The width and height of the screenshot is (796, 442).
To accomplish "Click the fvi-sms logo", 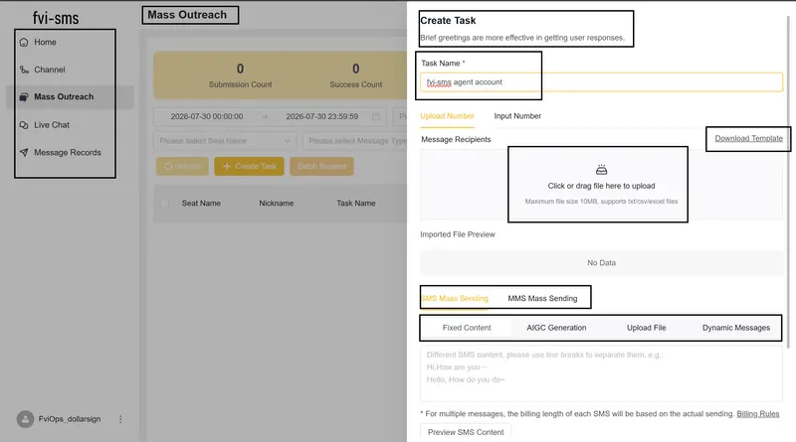I will (x=56, y=18).
